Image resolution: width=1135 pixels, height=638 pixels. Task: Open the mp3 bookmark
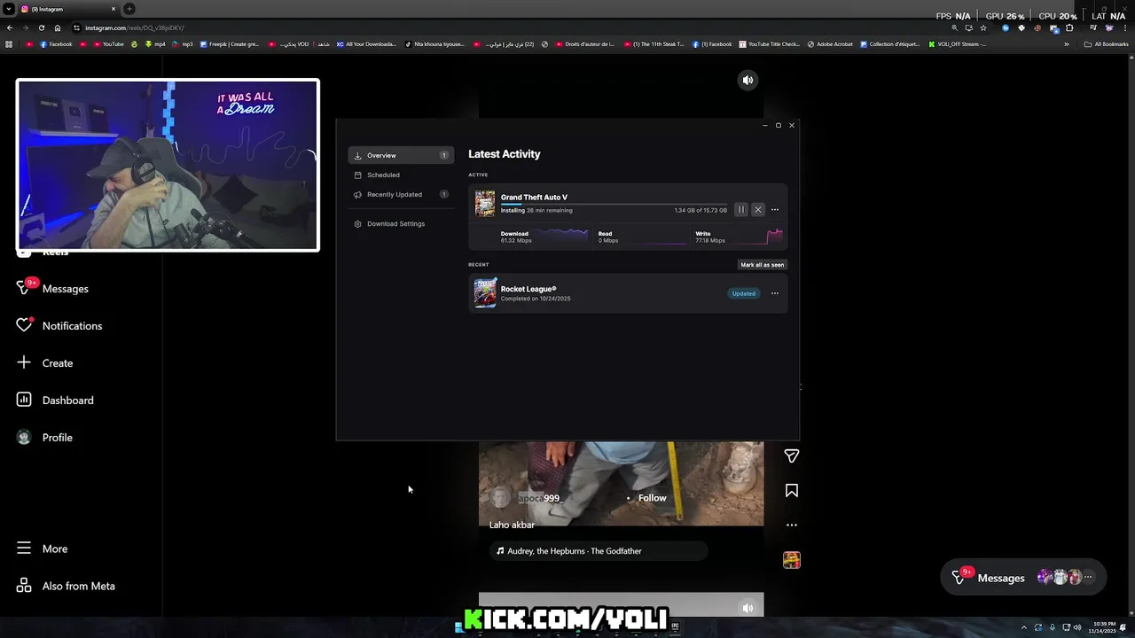(x=183, y=44)
